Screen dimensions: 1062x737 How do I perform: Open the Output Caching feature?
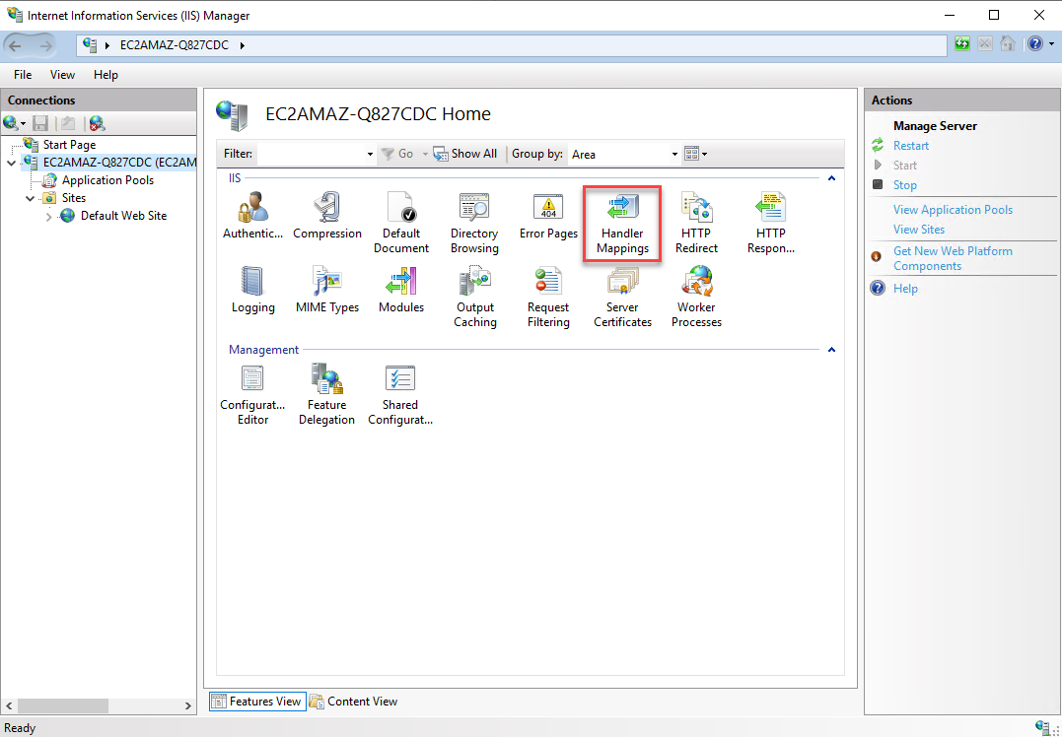pos(474,297)
